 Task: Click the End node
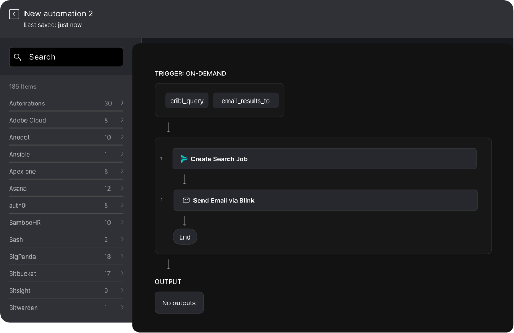coord(185,237)
